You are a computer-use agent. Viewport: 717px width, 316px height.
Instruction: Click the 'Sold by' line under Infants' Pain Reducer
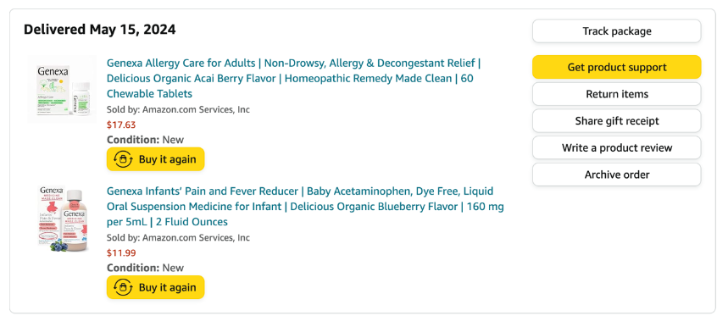[178, 238]
